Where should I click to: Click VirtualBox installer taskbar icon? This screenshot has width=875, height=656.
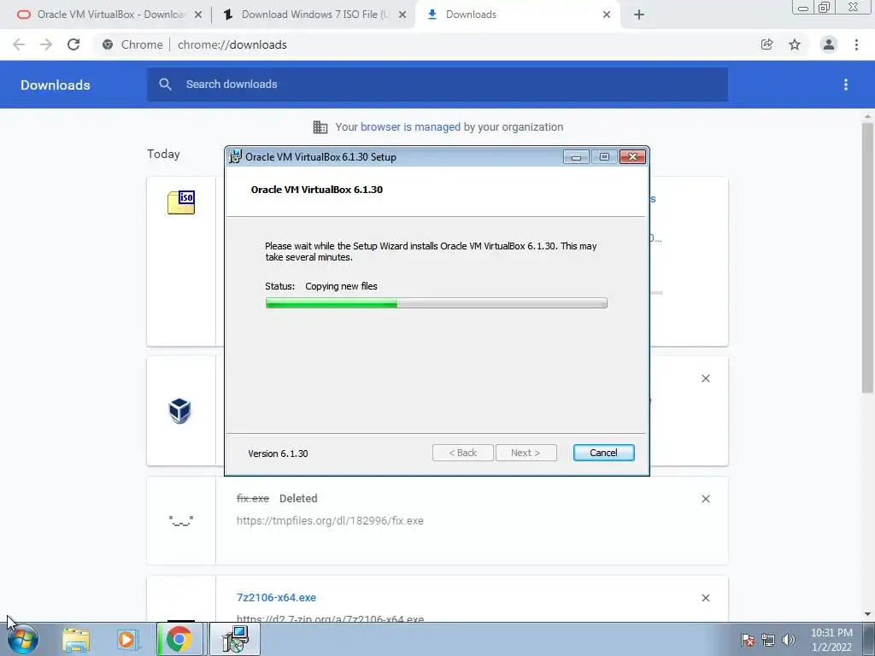point(235,639)
